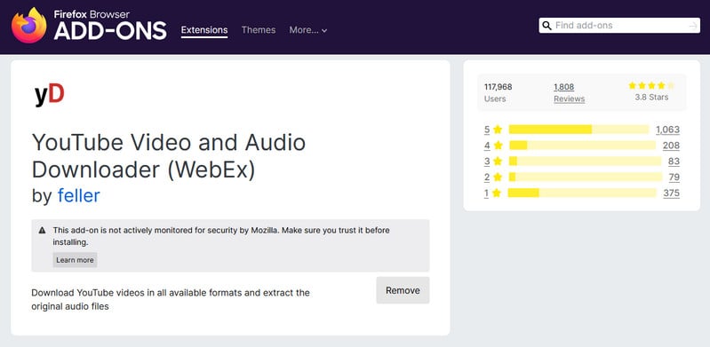Click the yD extension icon

[50, 95]
